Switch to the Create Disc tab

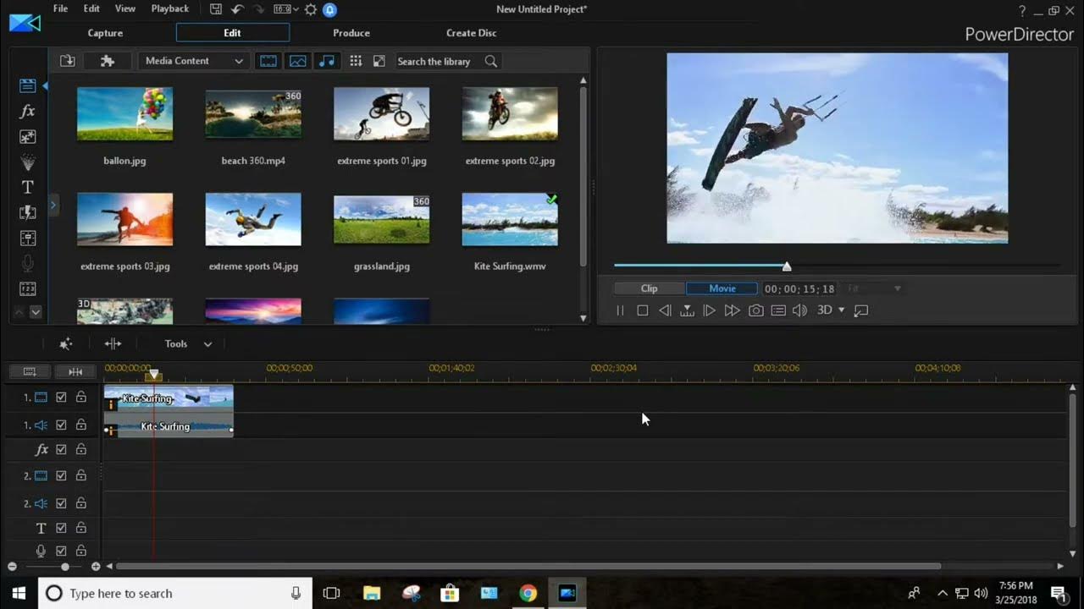click(472, 33)
